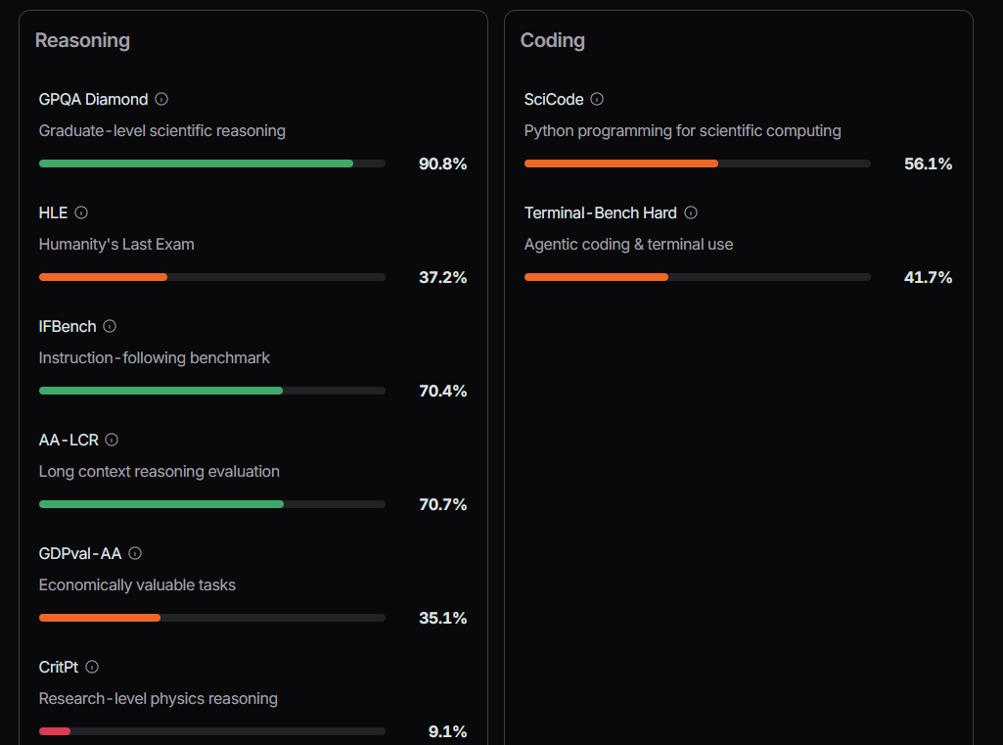The image size is (1003, 745).
Task: Open the IFBench info icon
Action: [x=110, y=326]
